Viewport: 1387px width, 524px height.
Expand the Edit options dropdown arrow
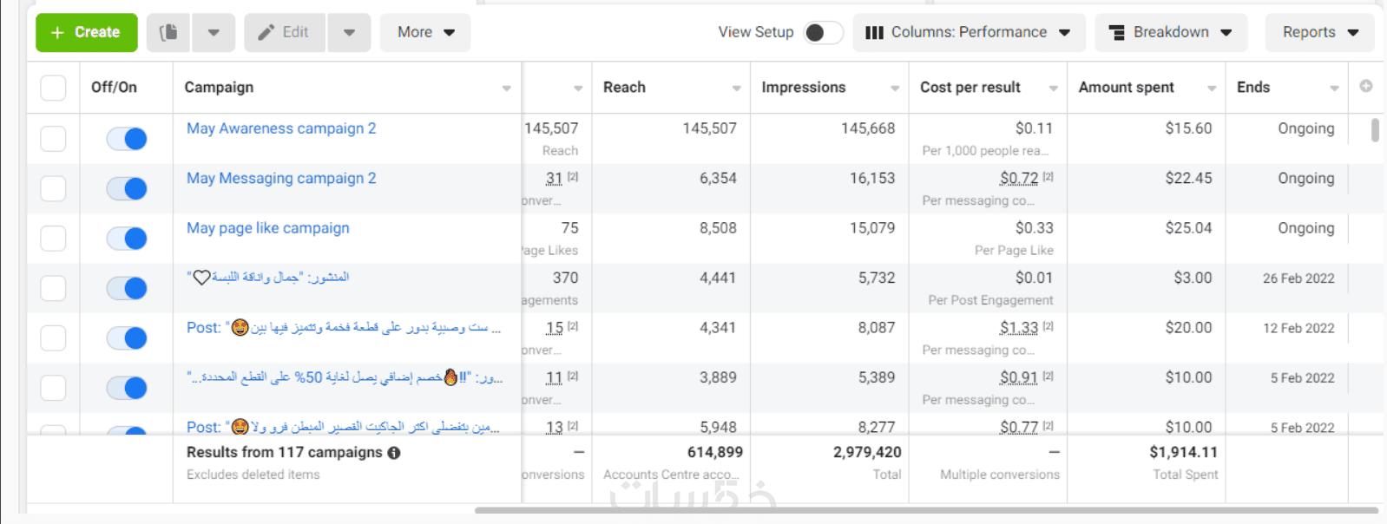pyautogui.click(x=349, y=32)
